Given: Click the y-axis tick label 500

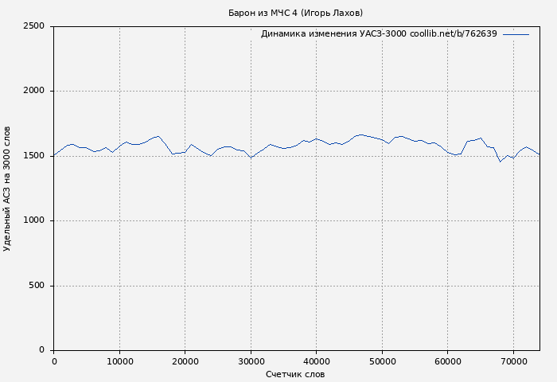Looking at the screenshot, I should pyautogui.click(x=37, y=286).
